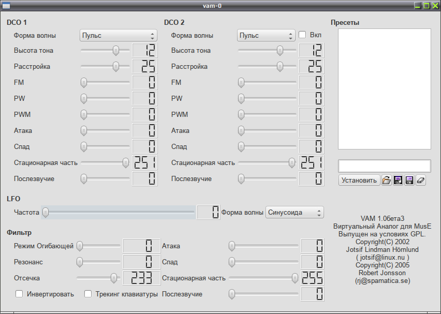Screen dimensions: 441x314
Task: Click Фильтр Послезвучие slider handle
Action: (232, 294)
